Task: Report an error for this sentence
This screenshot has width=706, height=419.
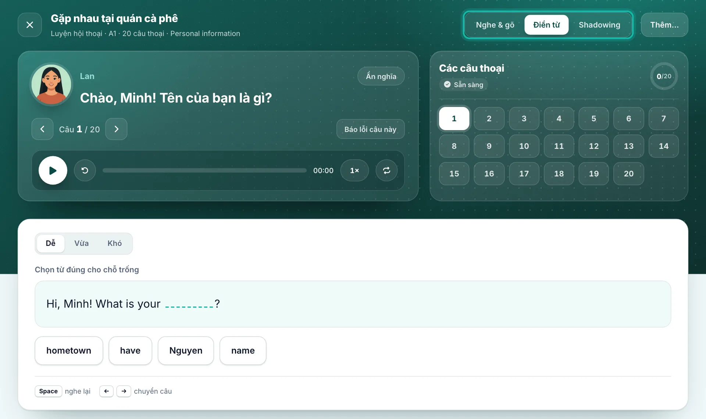Action: 370,129
